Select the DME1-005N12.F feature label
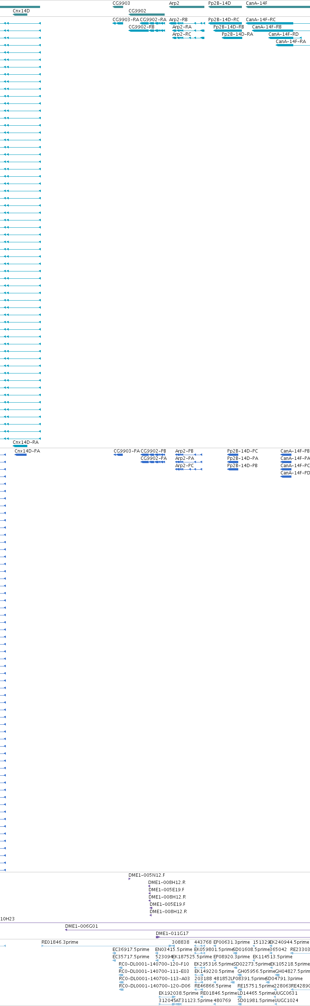This screenshot has height=1006, width=310. click(x=147, y=875)
